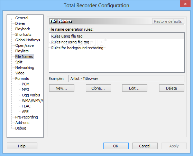The height and width of the screenshot is (156, 193).
Task: Delete the selected rule
Action: pyautogui.click(x=172, y=88)
